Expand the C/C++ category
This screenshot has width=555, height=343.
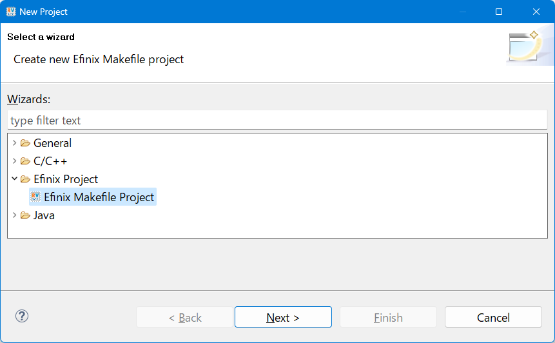[x=15, y=161]
